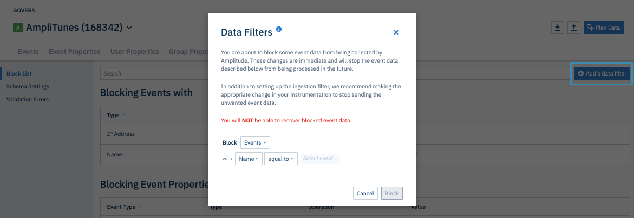Image resolution: width=634 pixels, height=218 pixels.
Task: Open the equal to operator dropdown
Action: point(280,159)
